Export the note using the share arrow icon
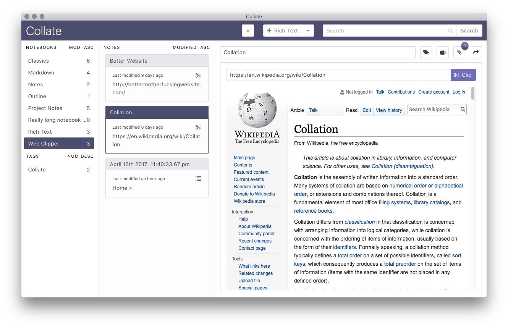Image resolution: width=508 pixels, height=328 pixels. pos(476,52)
